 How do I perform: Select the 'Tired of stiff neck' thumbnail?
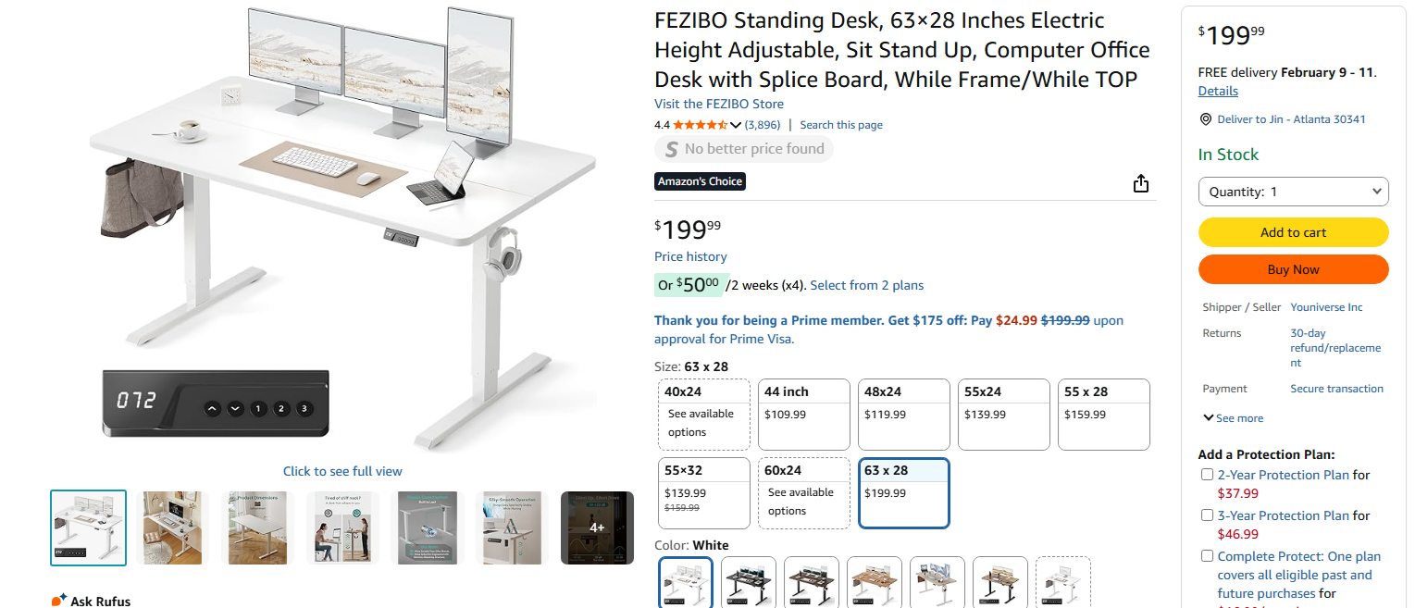[x=341, y=527]
